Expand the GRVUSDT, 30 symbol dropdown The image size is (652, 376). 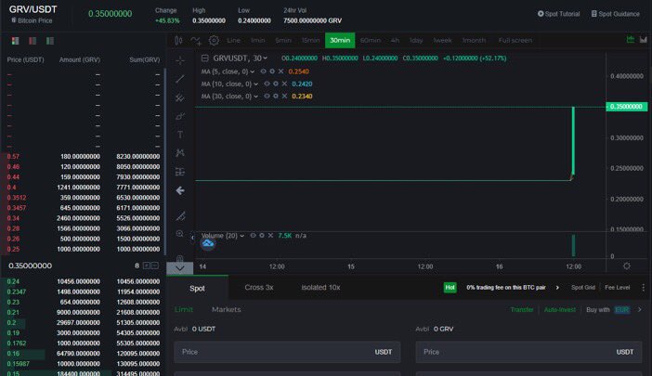point(265,58)
